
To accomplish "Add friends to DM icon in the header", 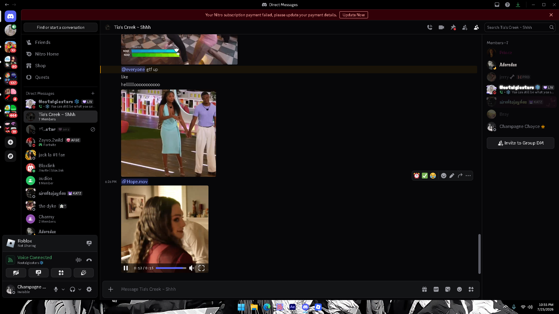I will tap(465, 27).
